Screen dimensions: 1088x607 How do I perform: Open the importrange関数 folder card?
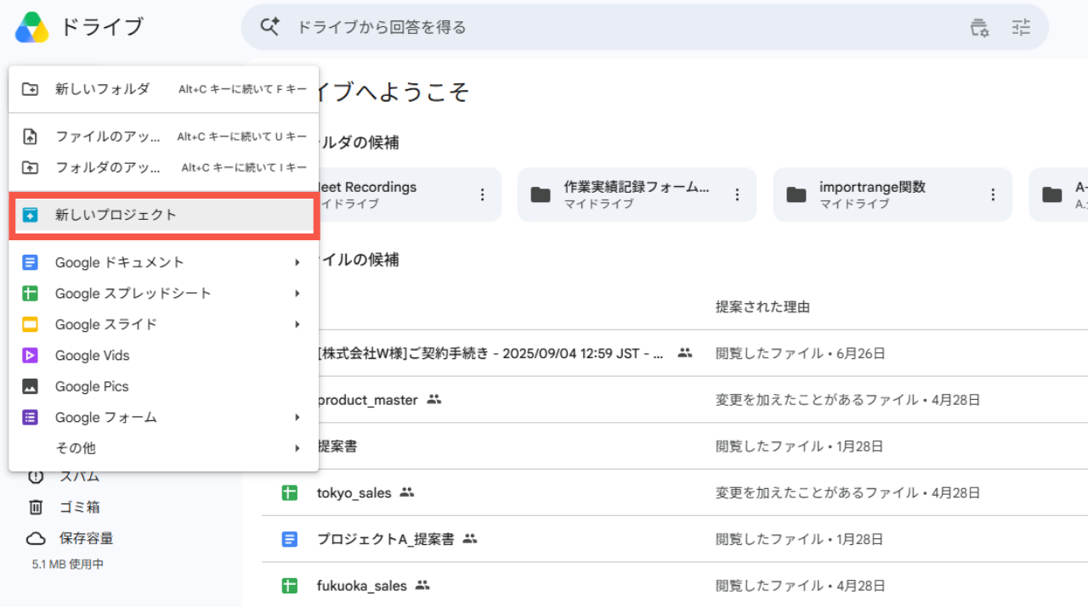892,194
